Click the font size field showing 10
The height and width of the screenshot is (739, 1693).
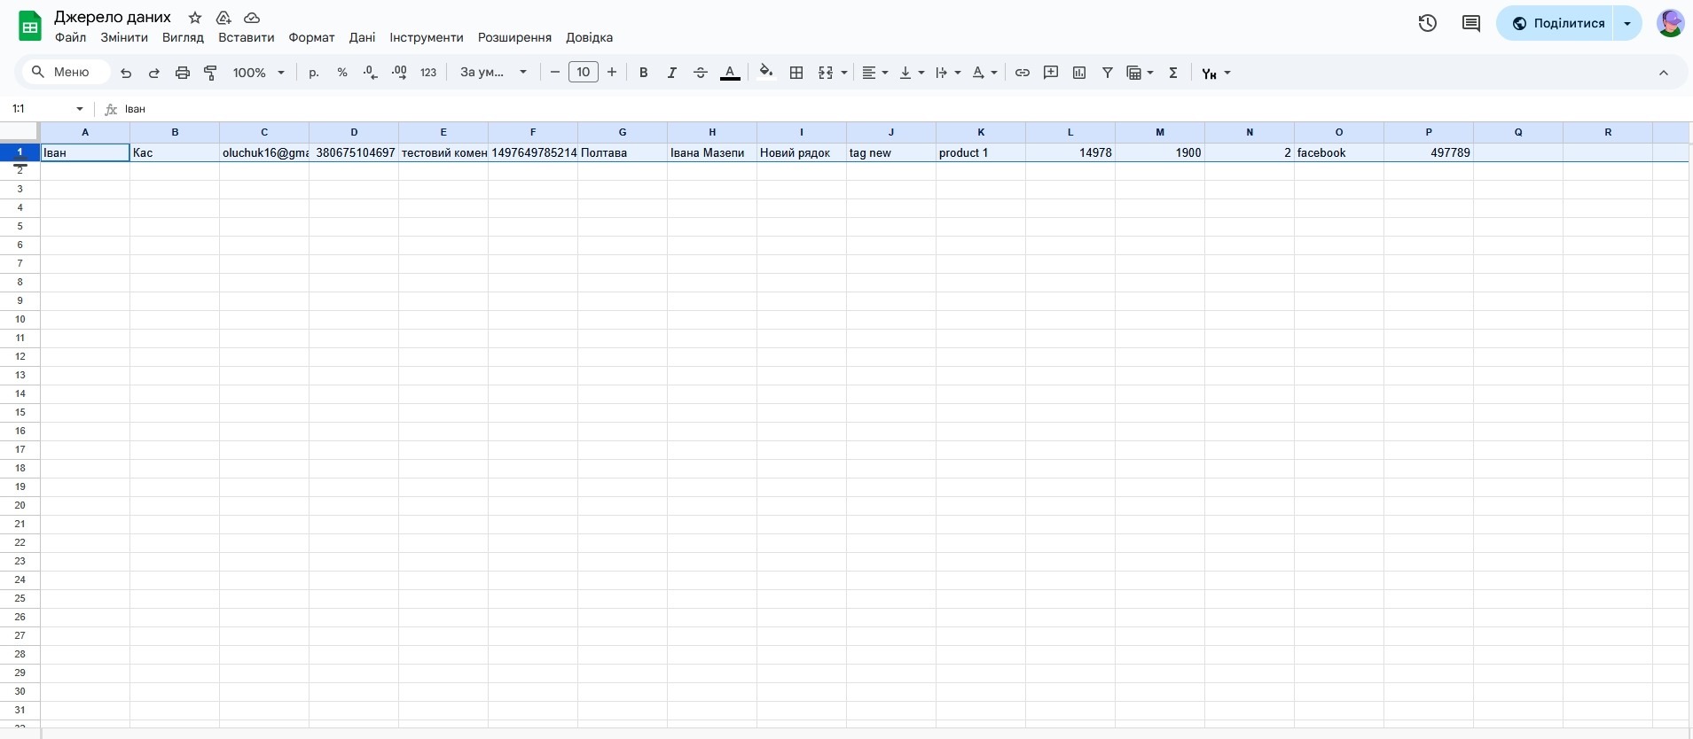coord(583,73)
